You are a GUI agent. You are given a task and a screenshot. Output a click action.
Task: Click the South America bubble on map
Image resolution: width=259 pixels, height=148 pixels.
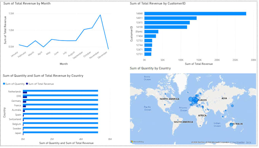(x=178, y=120)
